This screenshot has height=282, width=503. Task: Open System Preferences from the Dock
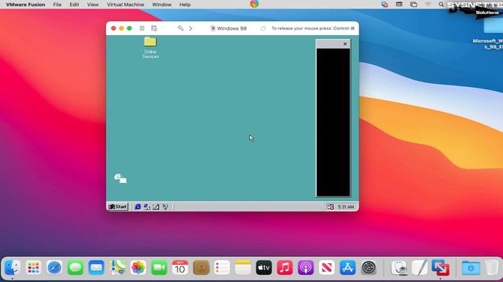pos(369,268)
